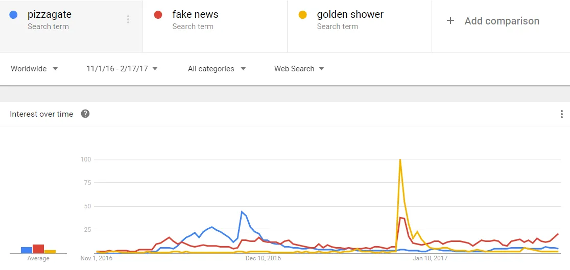Click the blue pizzagate color dot

13,15
